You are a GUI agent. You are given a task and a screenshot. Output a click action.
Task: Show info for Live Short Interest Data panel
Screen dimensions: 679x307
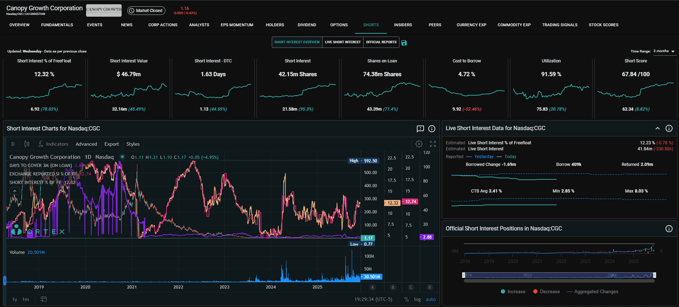(x=669, y=128)
